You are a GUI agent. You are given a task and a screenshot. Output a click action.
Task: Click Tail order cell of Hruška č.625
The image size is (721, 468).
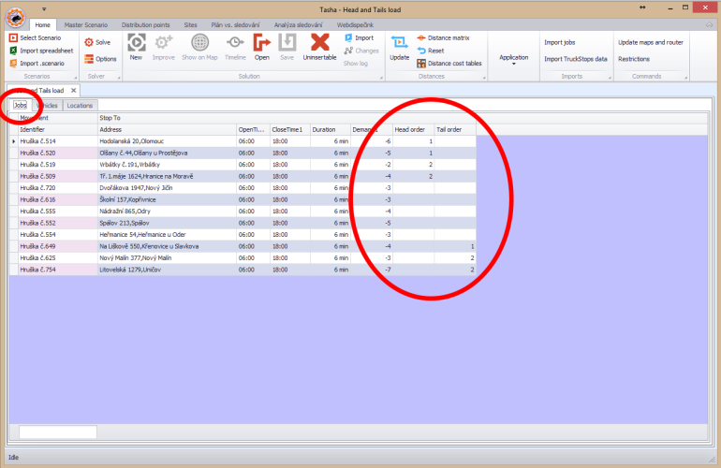(455, 258)
